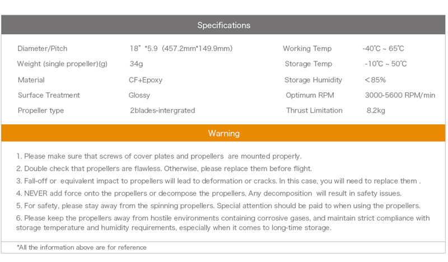
Task: Select the 3000-5600 RPM/min value
Action: pos(400,95)
